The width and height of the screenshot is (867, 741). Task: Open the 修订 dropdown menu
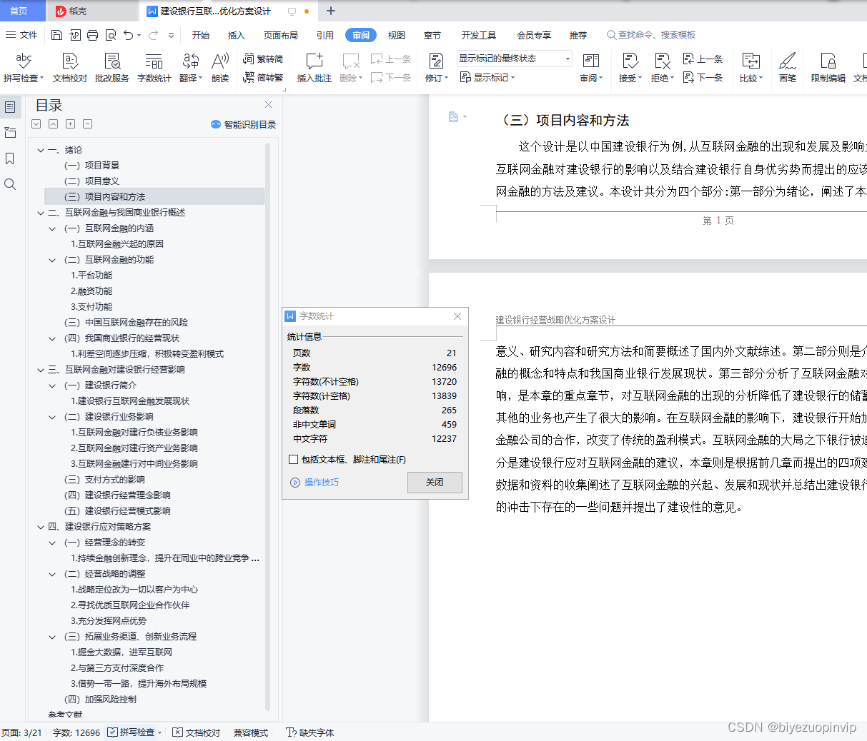[436, 77]
